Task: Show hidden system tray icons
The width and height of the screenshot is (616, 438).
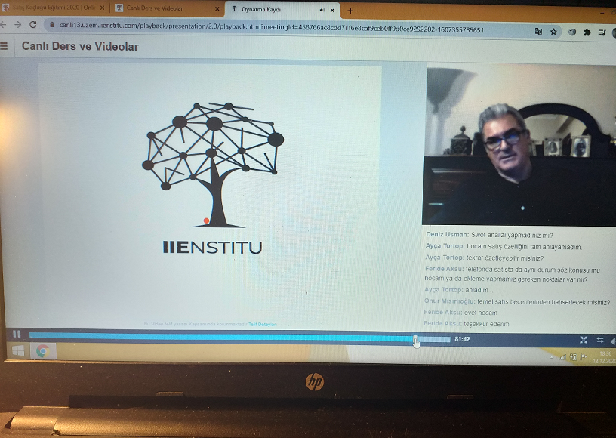Action: (552, 357)
